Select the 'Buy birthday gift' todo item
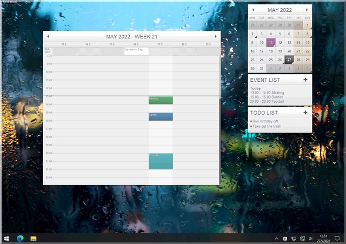Screen dimensions: 346x244 pos(265,121)
